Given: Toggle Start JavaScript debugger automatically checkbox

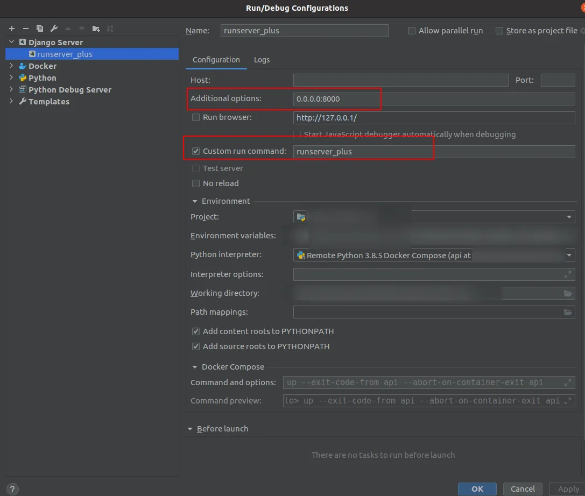Looking at the screenshot, I should click(297, 134).
